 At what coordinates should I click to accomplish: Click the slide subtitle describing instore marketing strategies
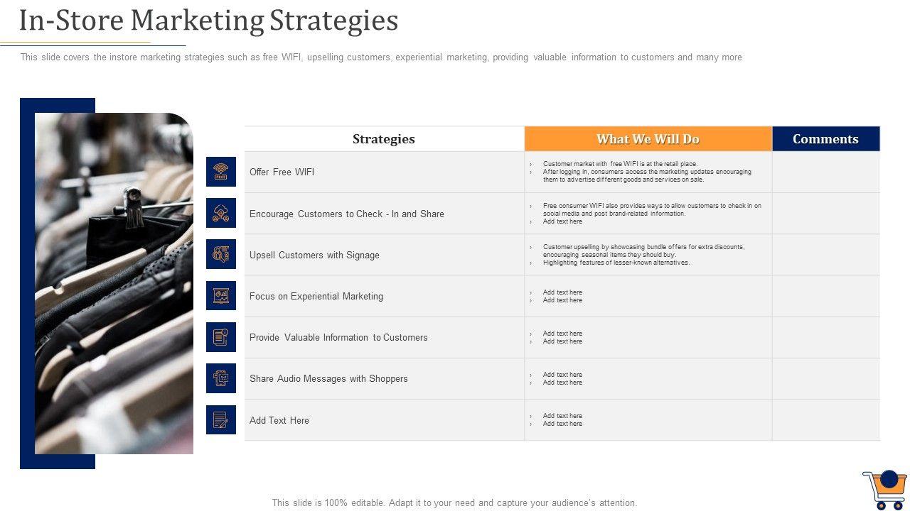coord(381,57)
